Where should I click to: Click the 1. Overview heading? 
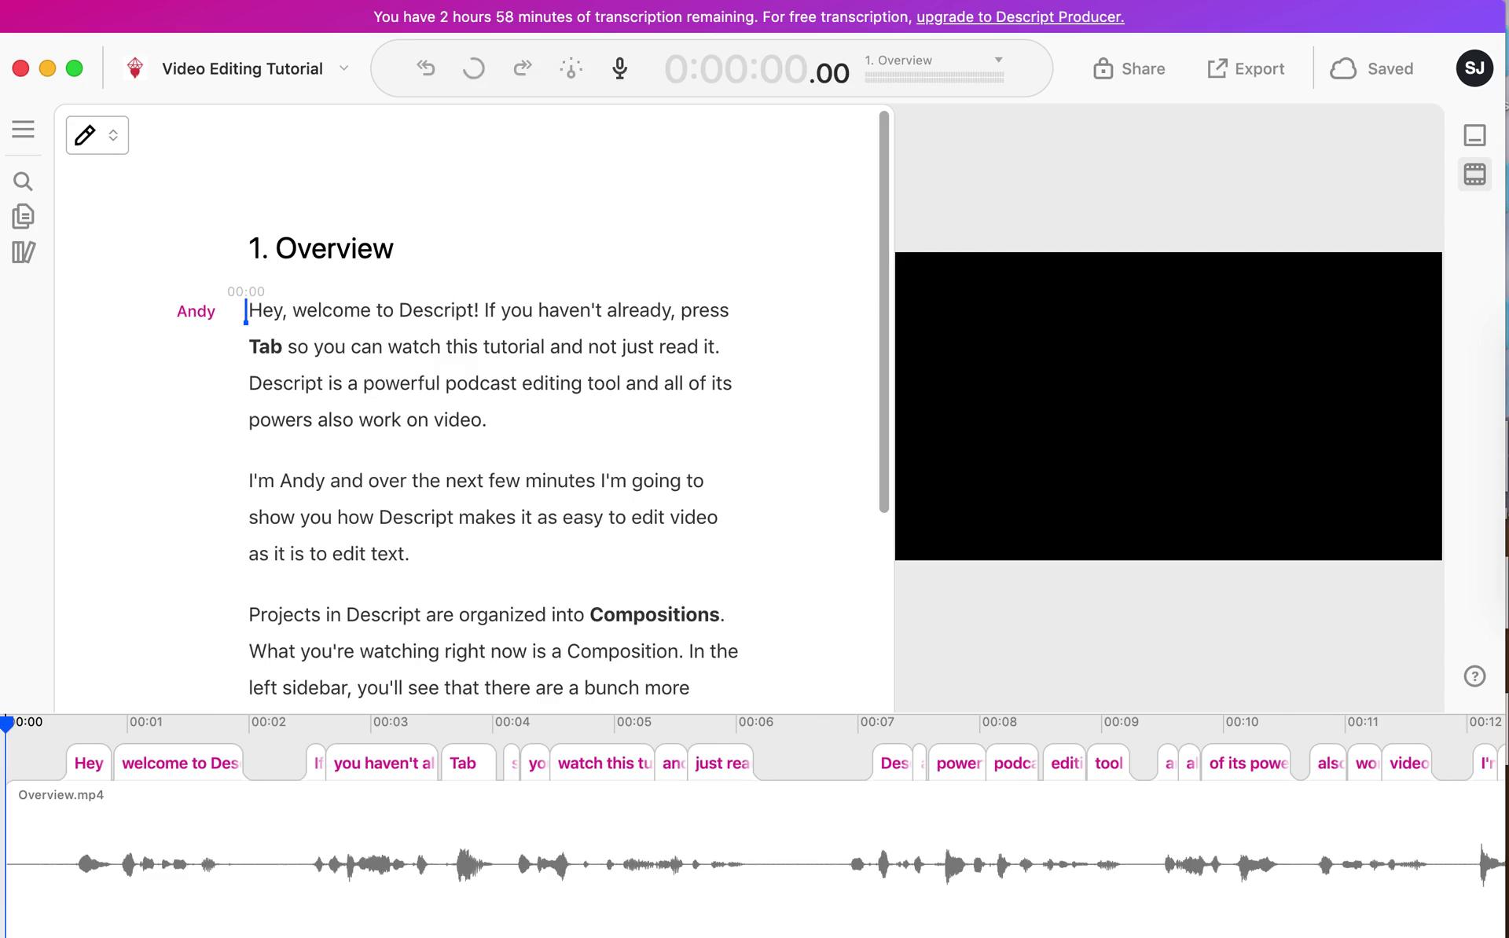tap(321, 248)
